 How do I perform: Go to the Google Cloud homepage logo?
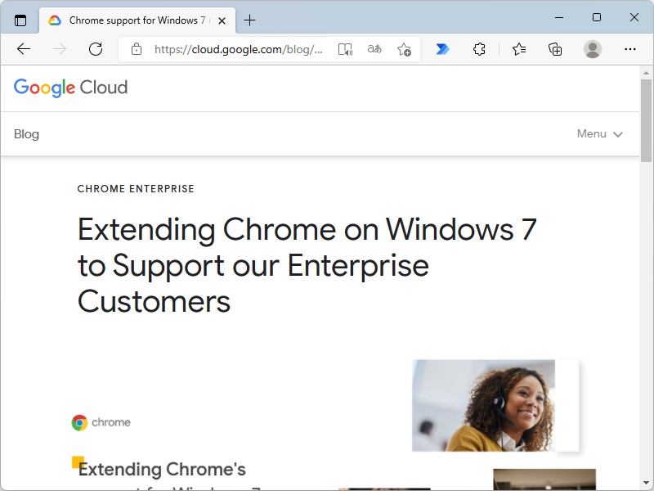pos(70,88)
